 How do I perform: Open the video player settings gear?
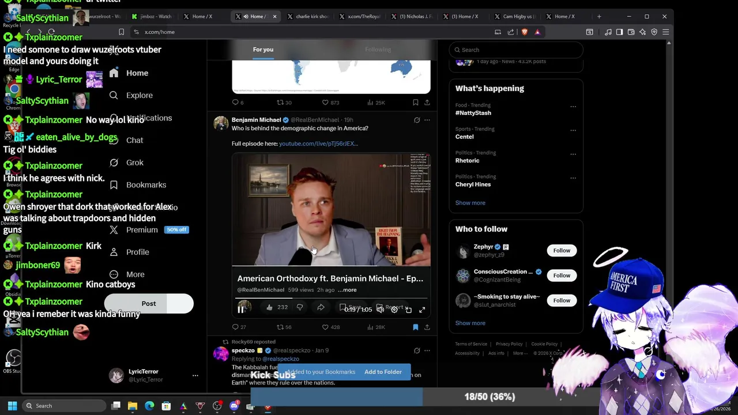(394, 310)
